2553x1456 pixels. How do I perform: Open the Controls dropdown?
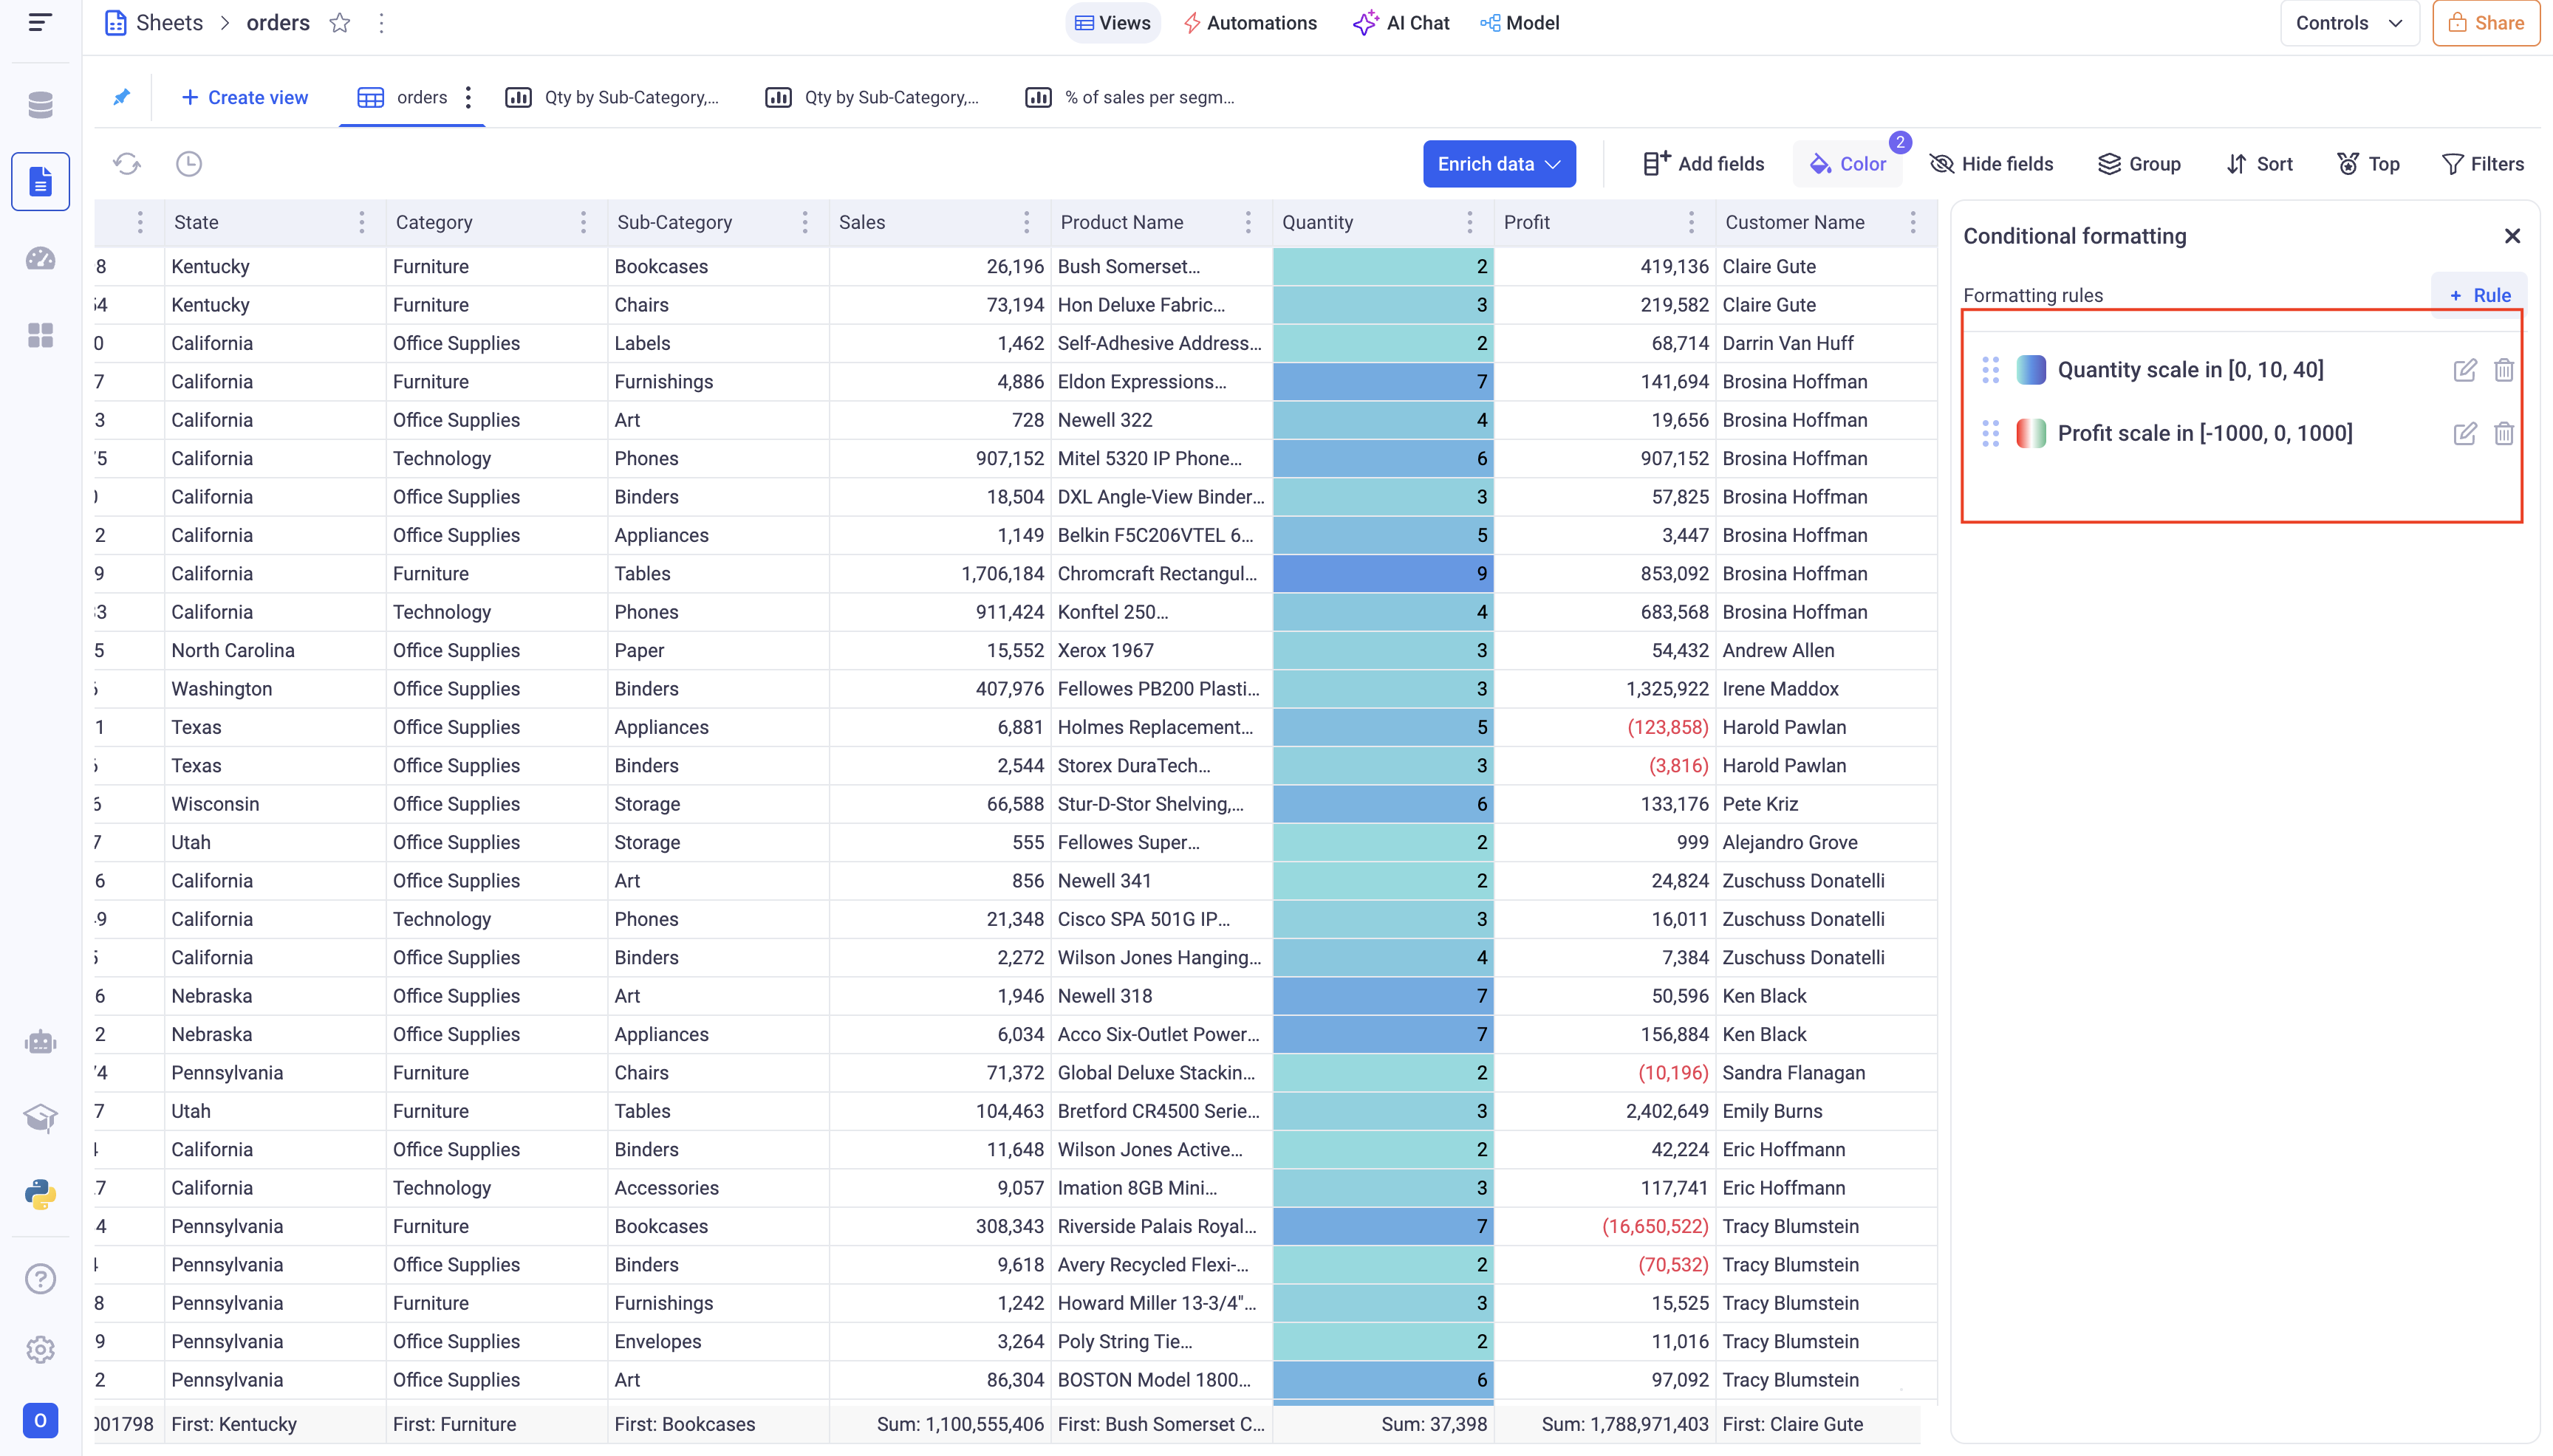tap(2348, 23)
